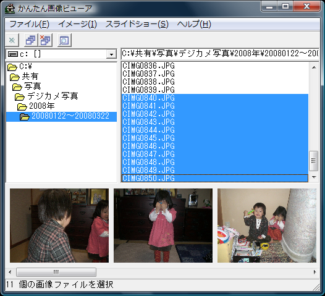This screenshot has height=296, width=325.
Task: Select 2008年 in the folder tree
Action: pos(42,106)
